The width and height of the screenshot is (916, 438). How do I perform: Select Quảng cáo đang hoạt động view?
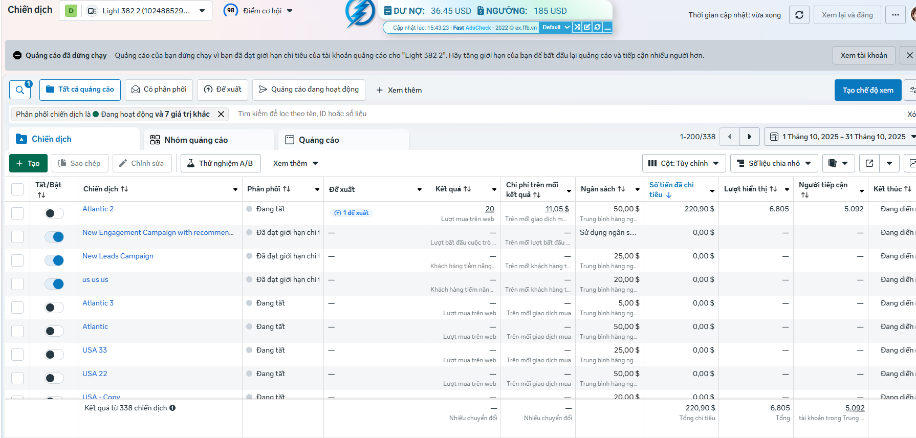pyautogui.click(x=309, y=90)
